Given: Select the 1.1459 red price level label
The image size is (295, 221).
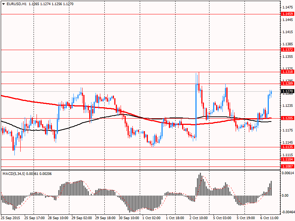Looking at the screenshot, I should click(x=287, y=14).
